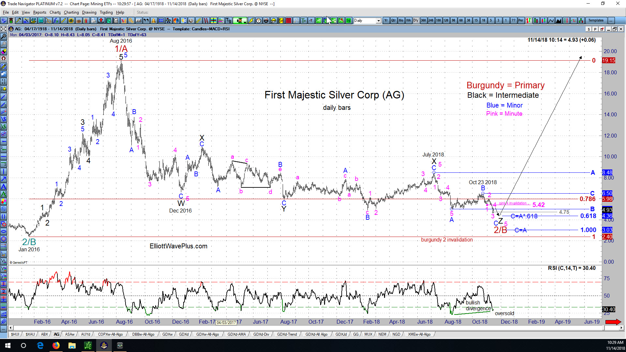This screenshot has width=626, height=352.
Task: Open the Drawing menu
Action: (89, 12)
